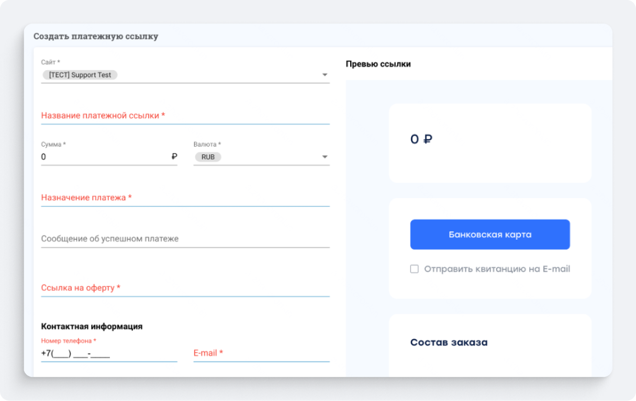Select the Состав заказа heading
636x401 pixels.
pos(449,342)
